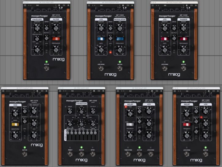Open hamburger menu in MF-108S Cluster Flux window

[x=175, y=91]
